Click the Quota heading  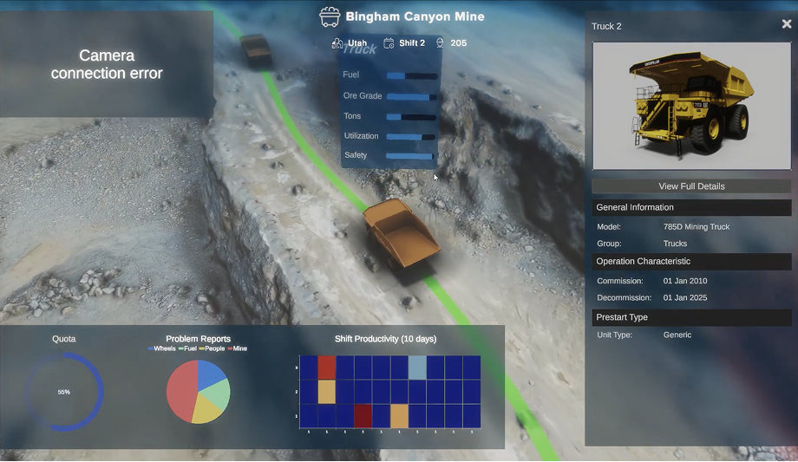coord(63,339)
